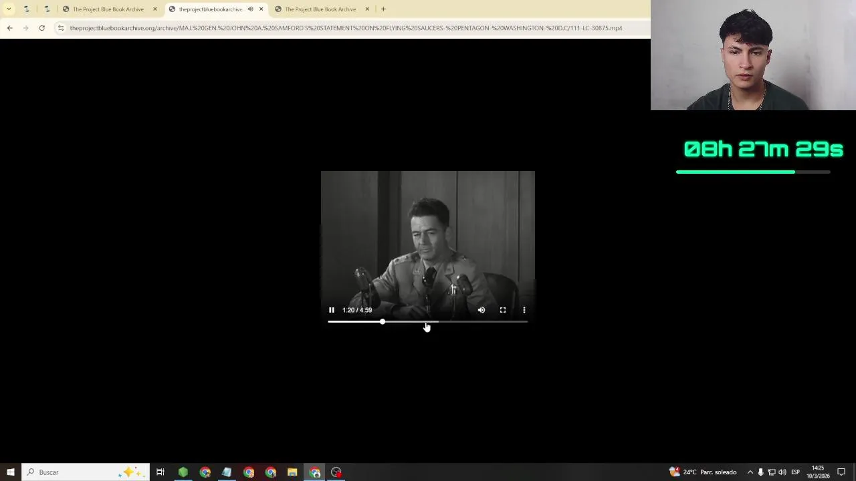Enter fullscreen video mode

[x=503, y=310]
